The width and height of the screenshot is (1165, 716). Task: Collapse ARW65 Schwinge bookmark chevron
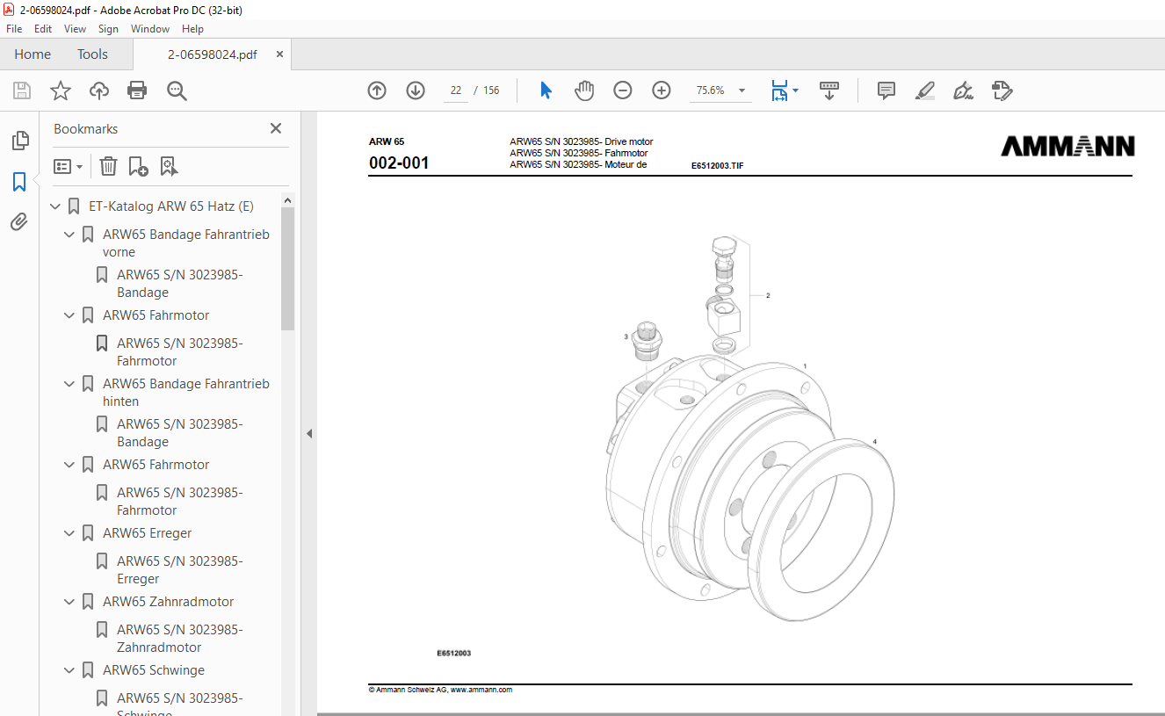[x=69, y=670]
